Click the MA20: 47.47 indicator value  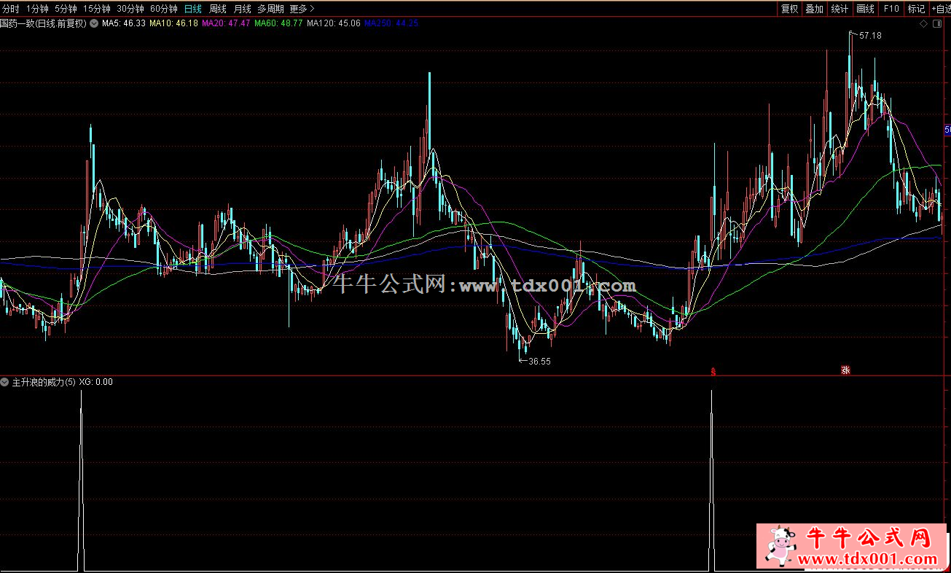226,23
